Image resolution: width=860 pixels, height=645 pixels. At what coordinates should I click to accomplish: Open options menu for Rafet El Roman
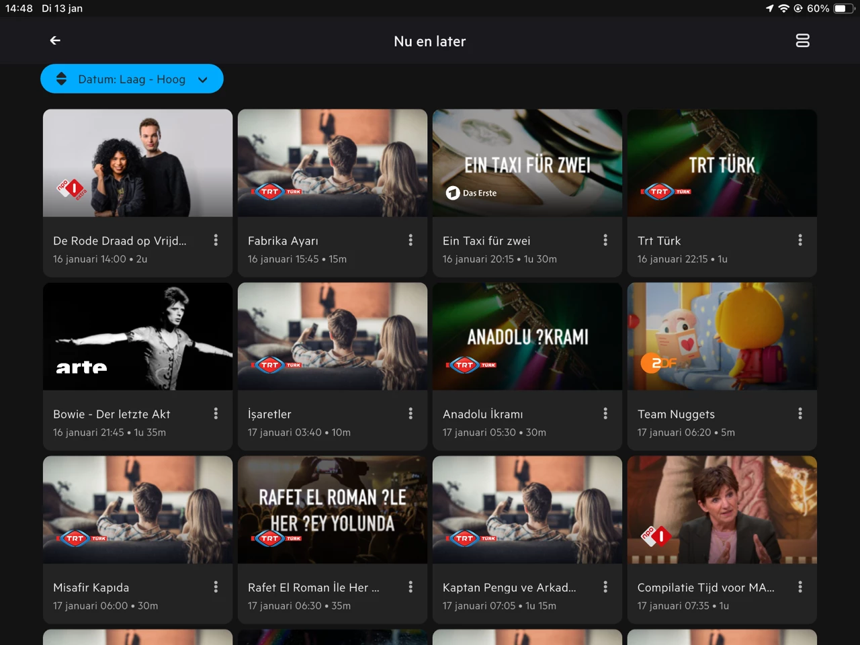[x=411, y=587]
